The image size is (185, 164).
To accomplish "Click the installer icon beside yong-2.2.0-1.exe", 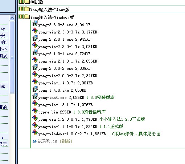I will [35, 38].
